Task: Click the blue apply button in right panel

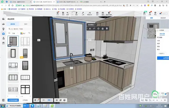Action: [163, 58]
